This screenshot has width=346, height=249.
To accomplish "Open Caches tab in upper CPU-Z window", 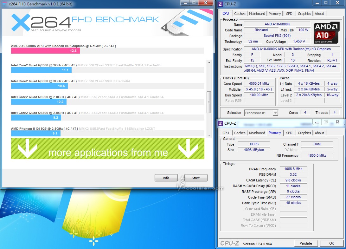I will pos(240,14).
